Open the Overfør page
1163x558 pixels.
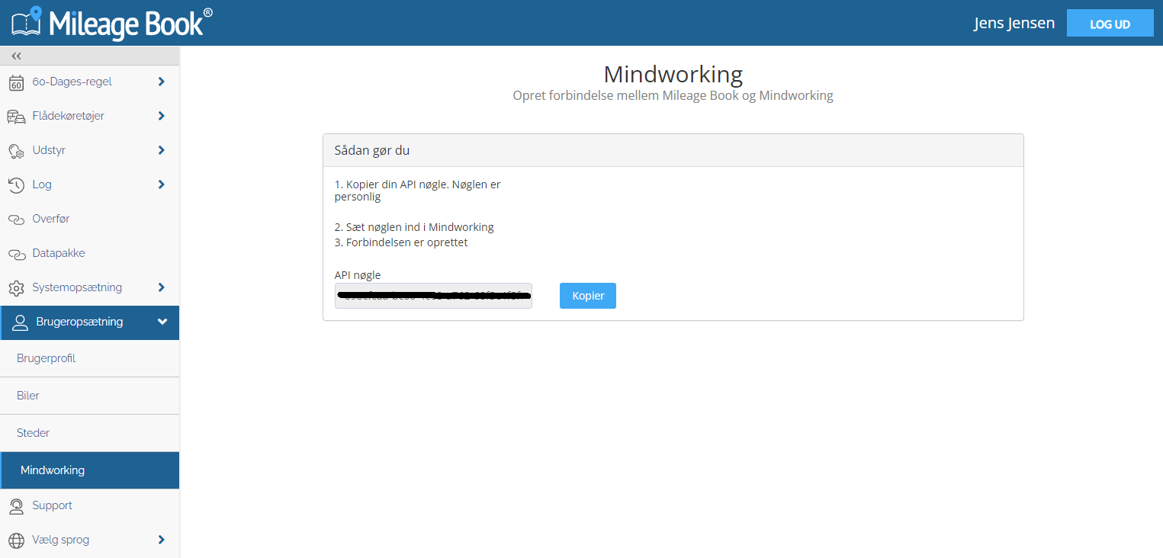click(x=90, y=219)
